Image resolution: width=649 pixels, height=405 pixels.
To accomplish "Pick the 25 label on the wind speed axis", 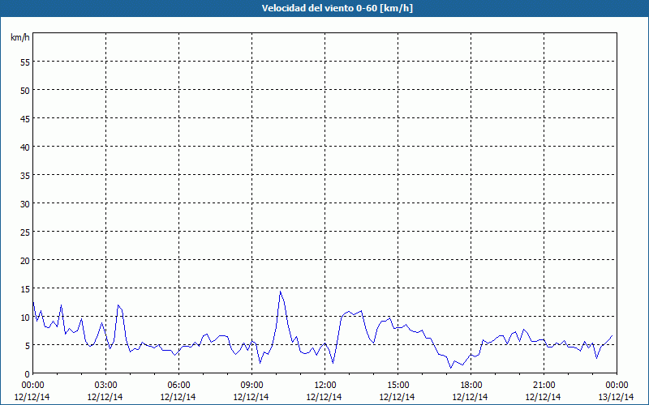I will point(25,232).
